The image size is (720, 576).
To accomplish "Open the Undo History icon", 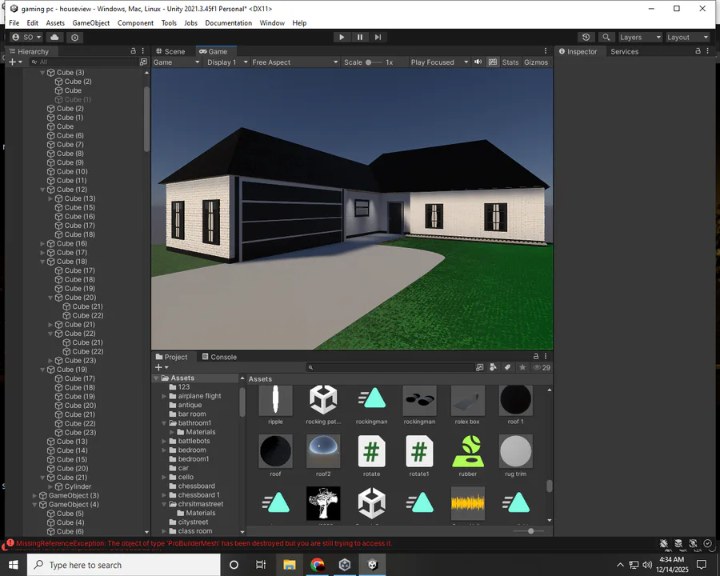I will point(586,38).
